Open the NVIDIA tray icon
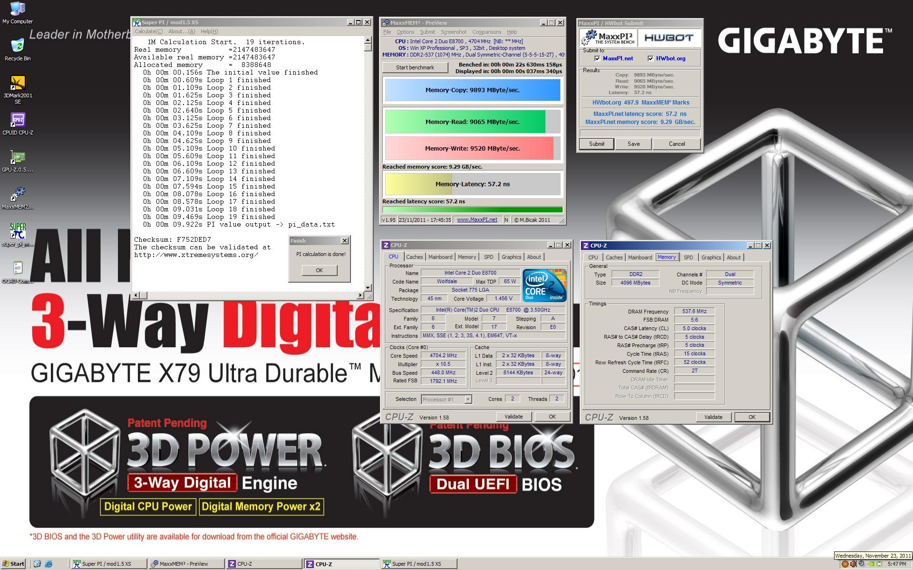This screenshot has width=913, height=570. click(x=871, y=564)
